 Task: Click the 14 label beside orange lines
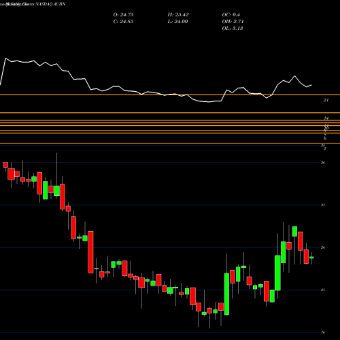326,118
